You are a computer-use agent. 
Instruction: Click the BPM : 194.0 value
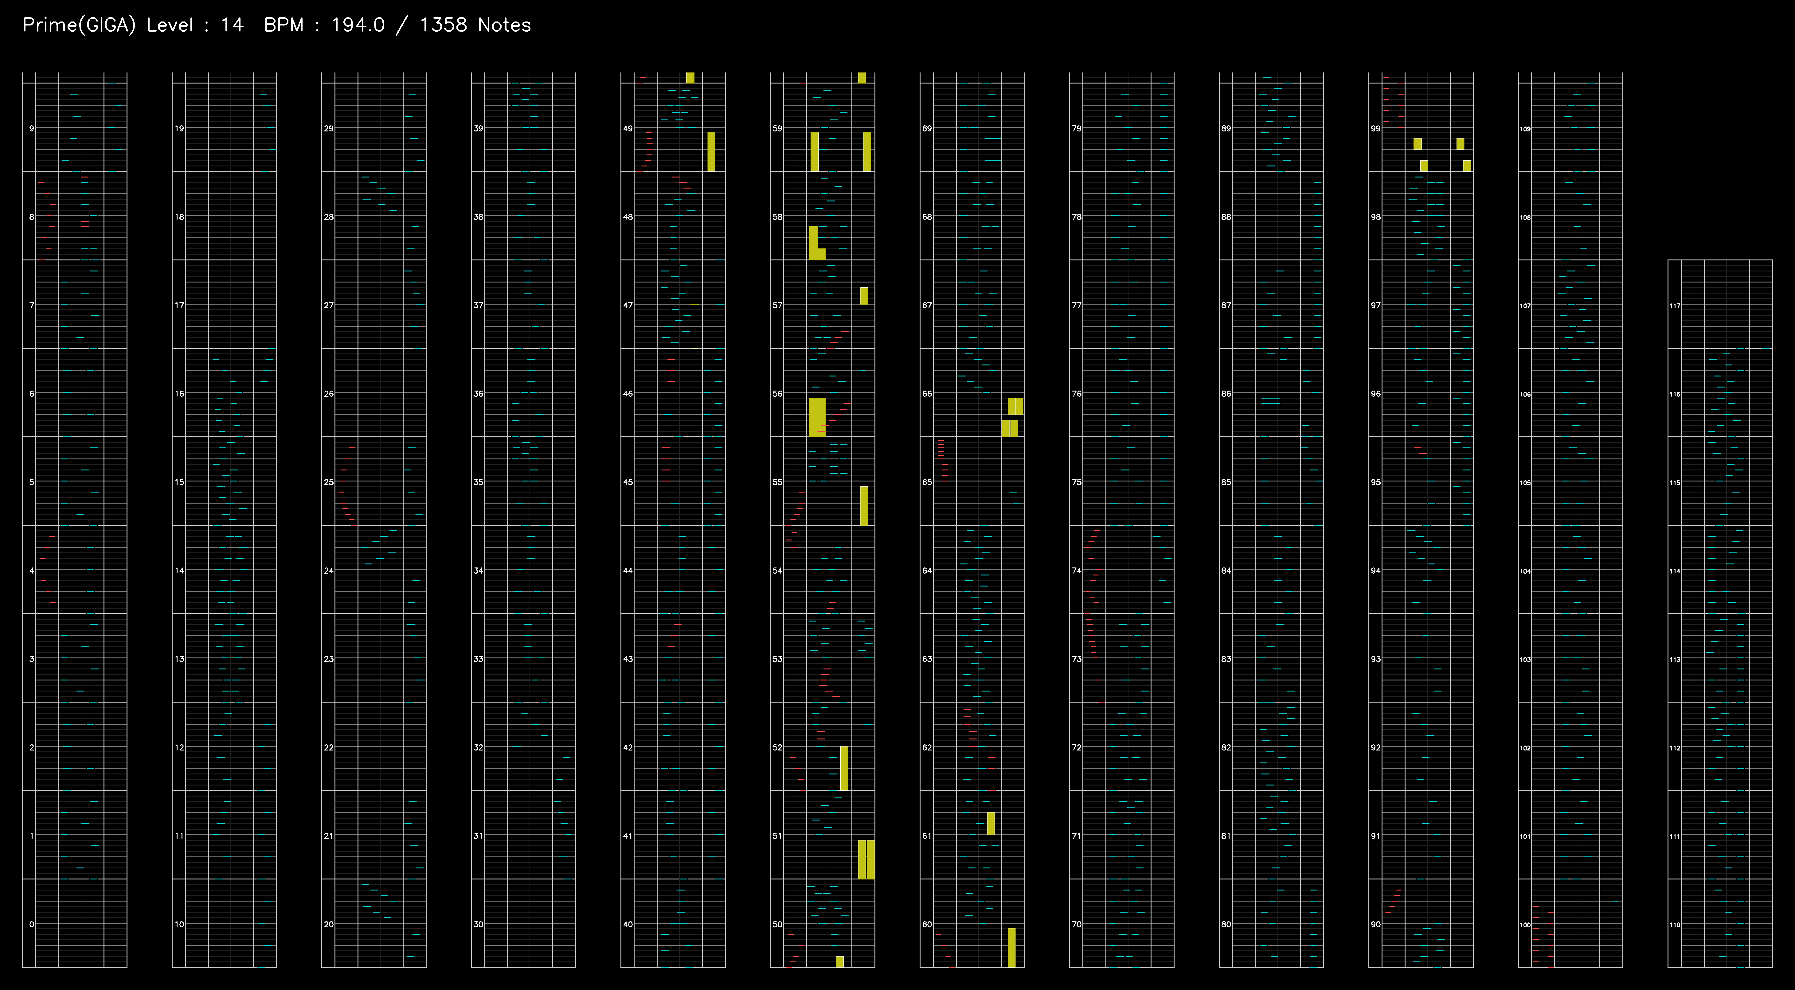(x=324, y=25)
